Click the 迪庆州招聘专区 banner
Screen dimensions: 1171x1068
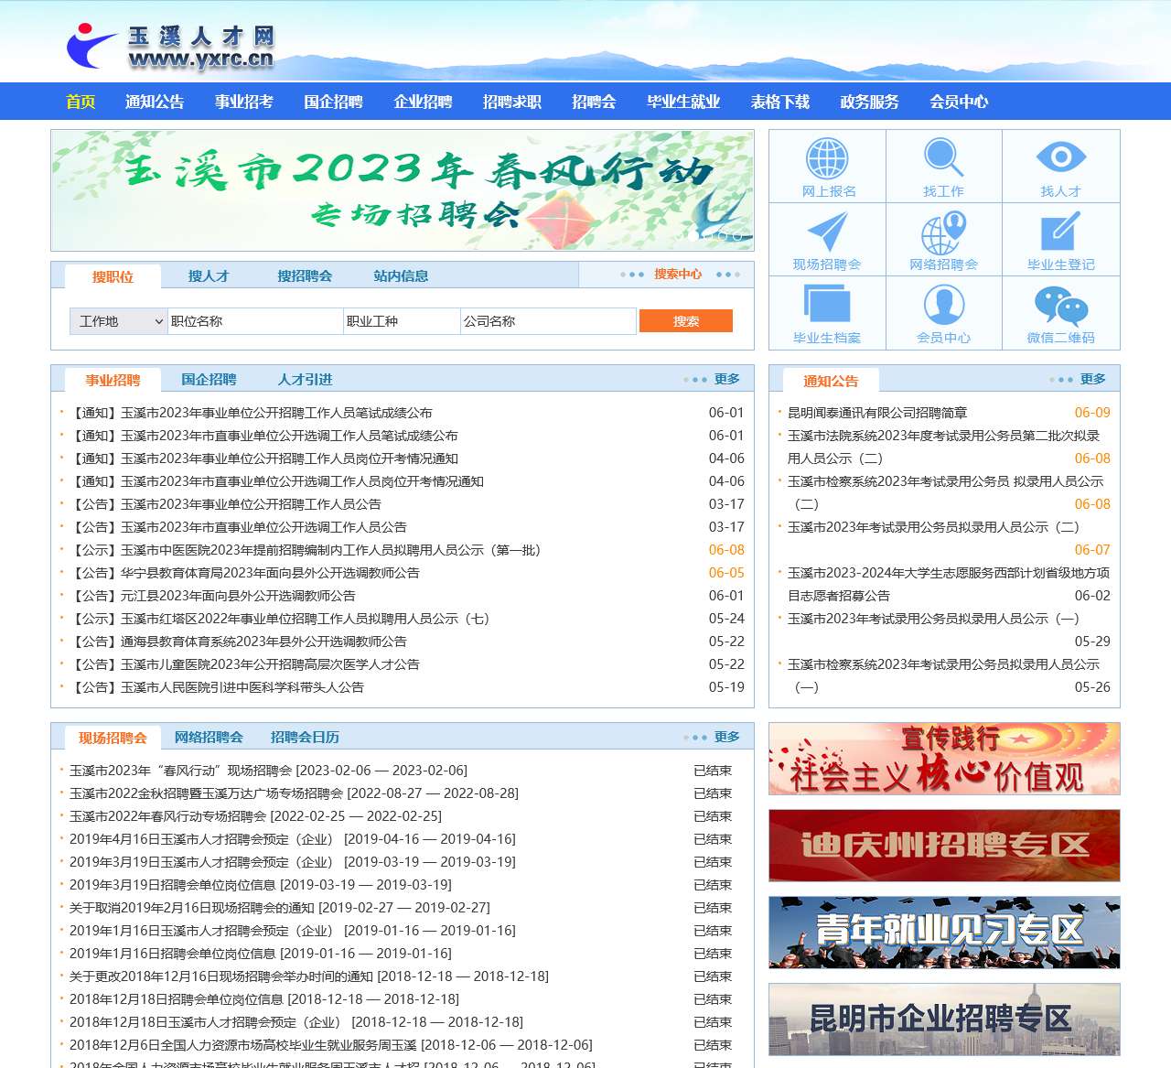[943, 847]
